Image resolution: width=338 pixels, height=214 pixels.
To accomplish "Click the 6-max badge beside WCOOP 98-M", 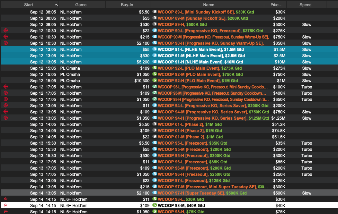I will coord(154,205).
